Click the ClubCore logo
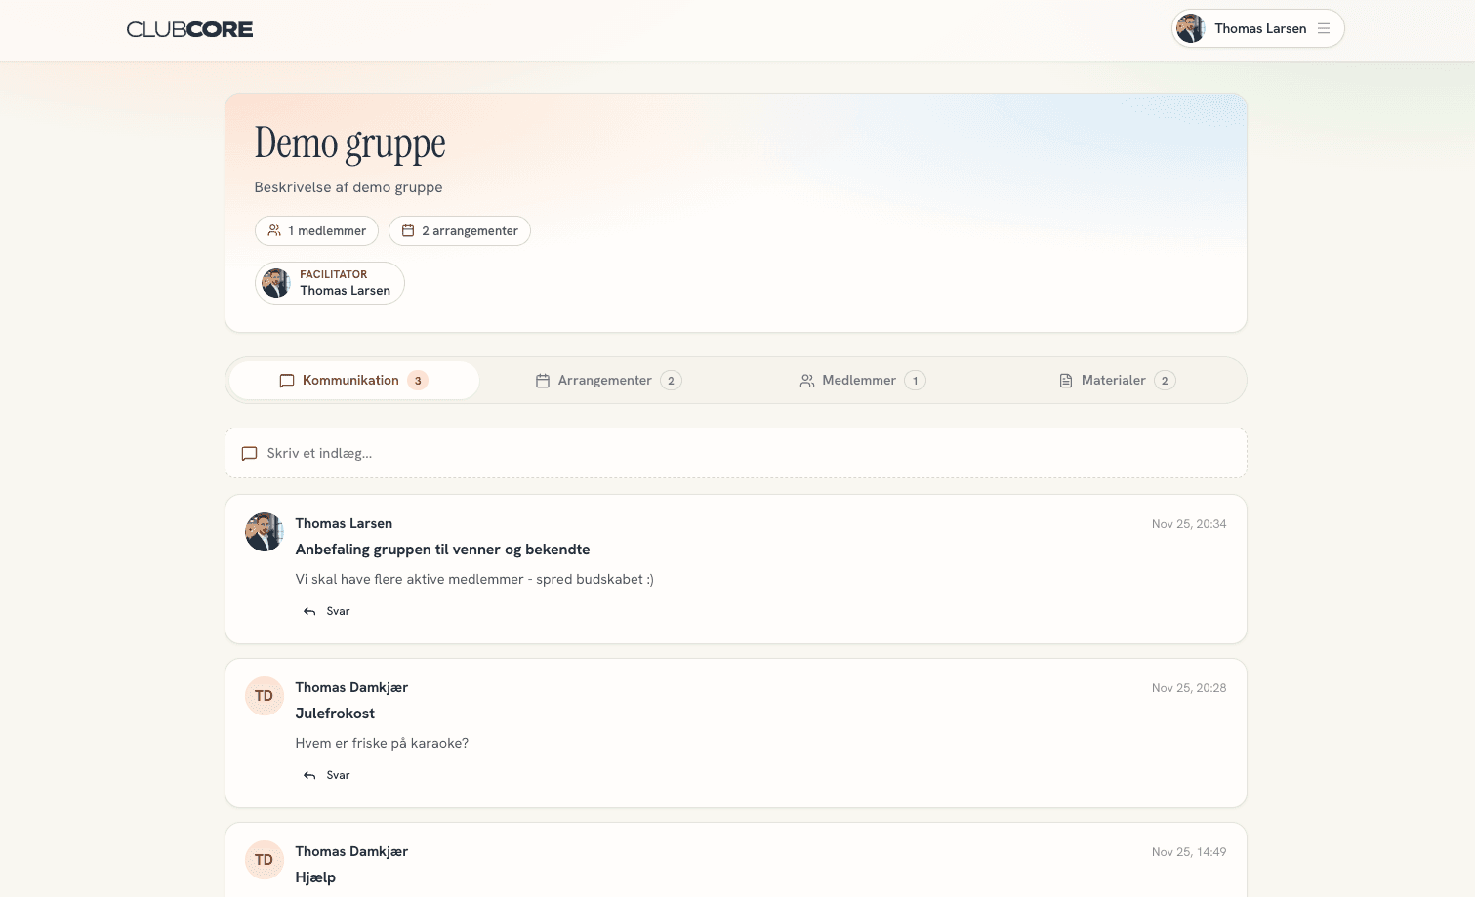This screenshot has width=1475, height=897. [x=189, y=29]
